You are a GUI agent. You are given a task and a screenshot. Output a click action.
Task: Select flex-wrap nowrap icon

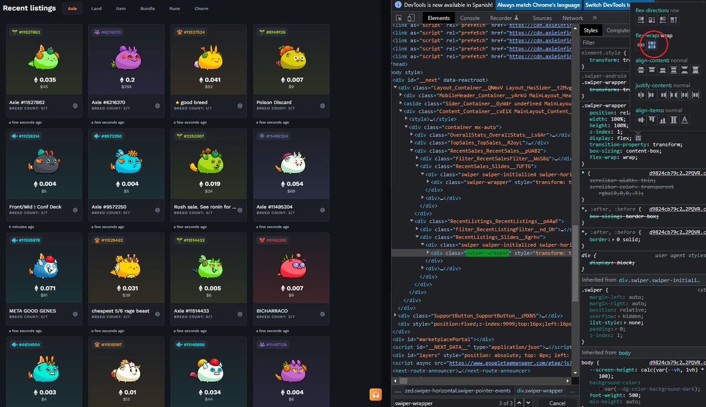pos(641,45)
